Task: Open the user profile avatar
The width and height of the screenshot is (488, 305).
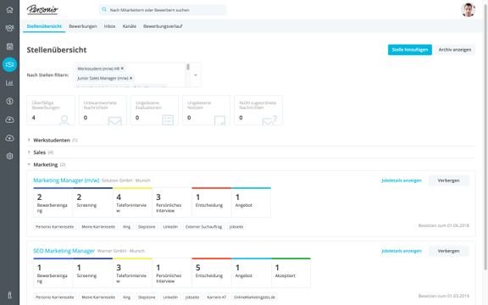Action: [x=468, y=10]
